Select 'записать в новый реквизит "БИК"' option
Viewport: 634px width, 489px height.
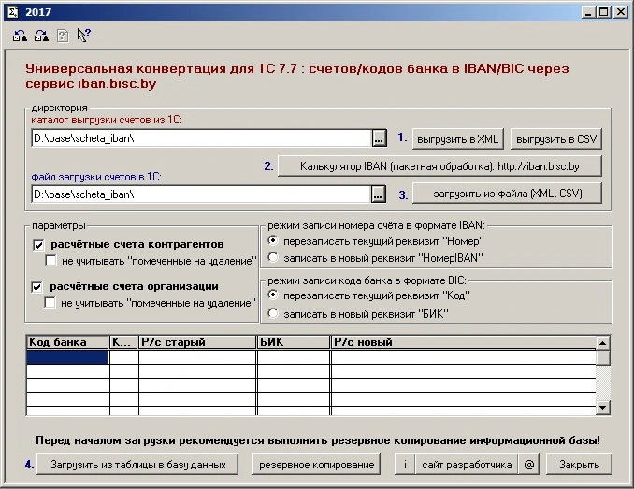(x=273, y=313)
